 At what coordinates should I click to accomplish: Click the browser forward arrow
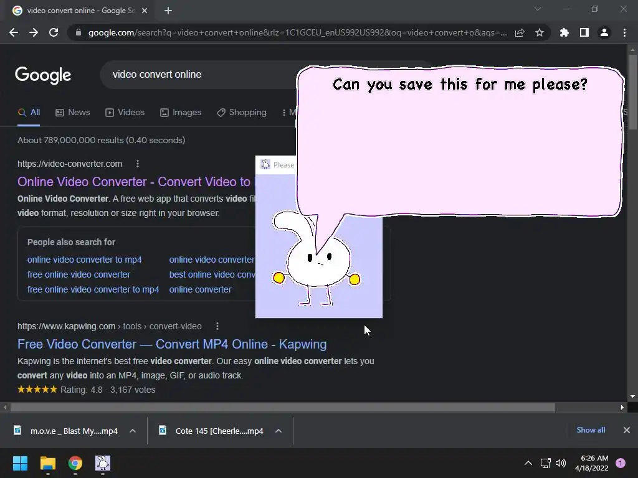coord(34,32)
